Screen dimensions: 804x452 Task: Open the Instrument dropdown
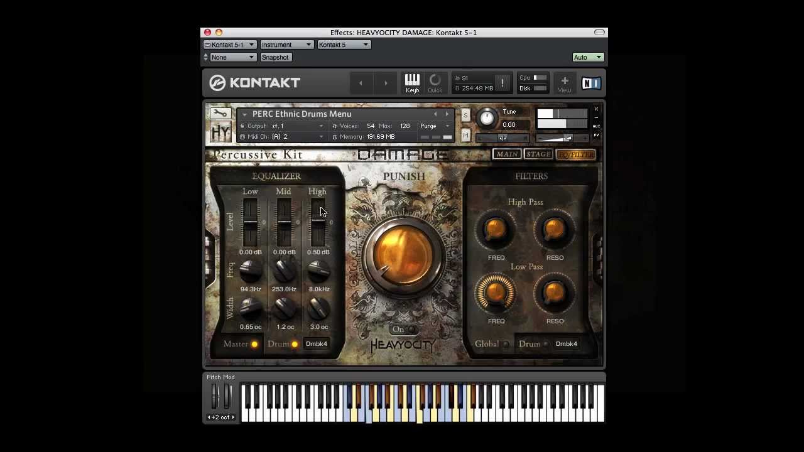tap(286, 45)
